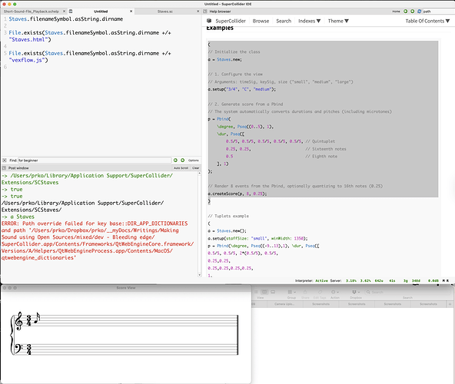455x384 pixels.
Task: Open the Browse help page
Action: point(261,21)
